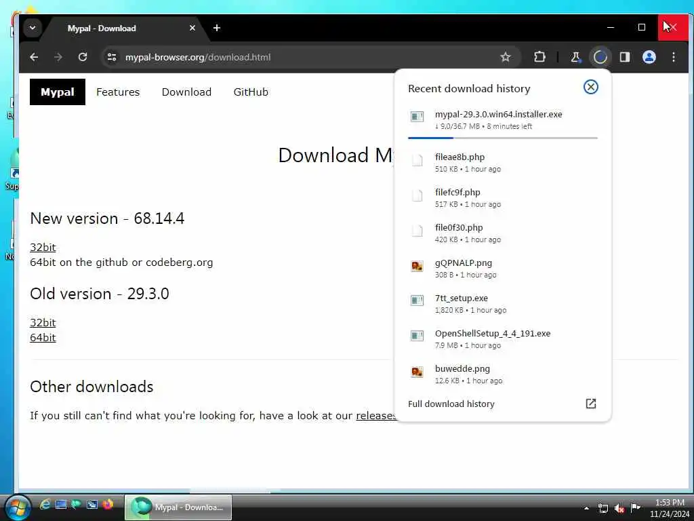
Task: Click the browser forward arrow
Action: (x=58, y=57)
